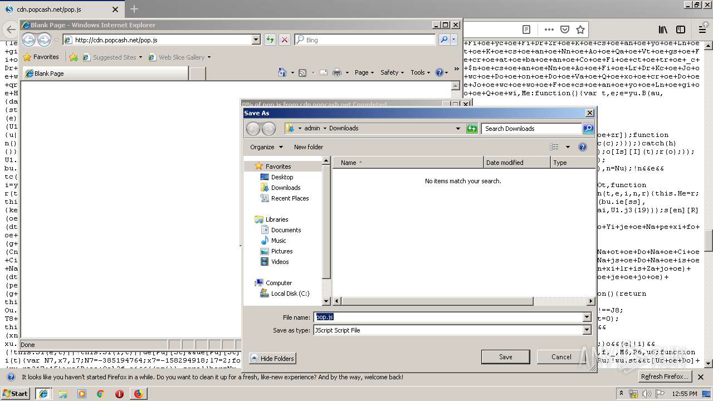Sort by Date modified column
Screen dimensions: 713x401
point(516,163)
